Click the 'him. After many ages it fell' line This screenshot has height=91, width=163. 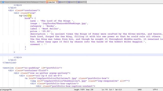pyautogui.click(x=88, y=42)
